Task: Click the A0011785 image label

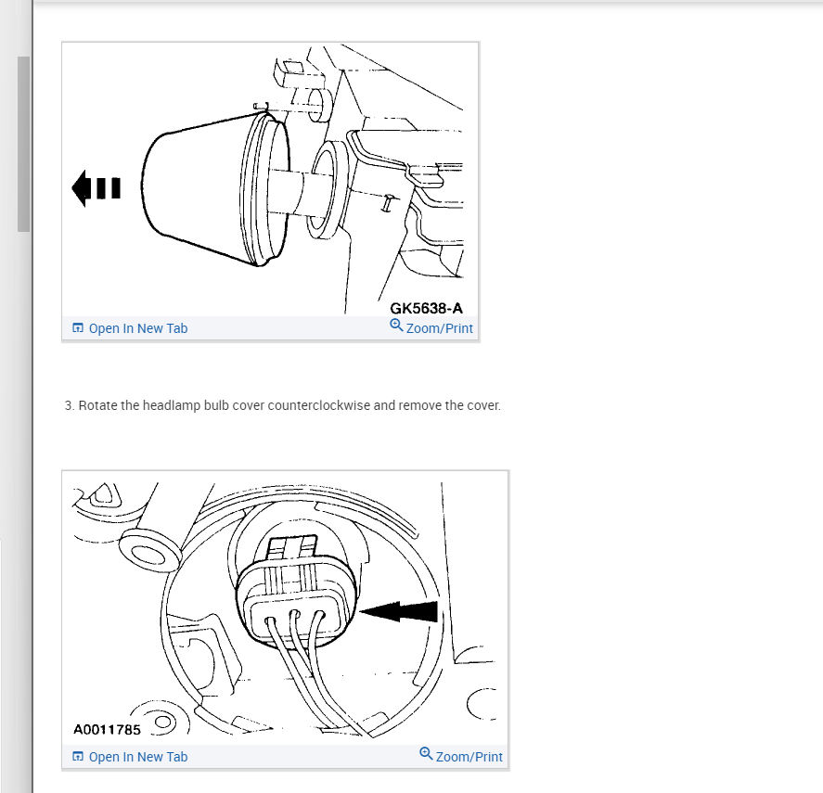Action: coord(107,730)
